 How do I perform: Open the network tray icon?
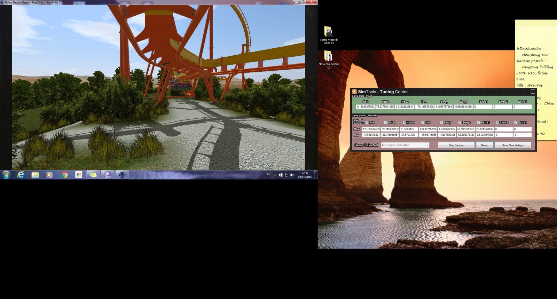[x=287, y=175]
